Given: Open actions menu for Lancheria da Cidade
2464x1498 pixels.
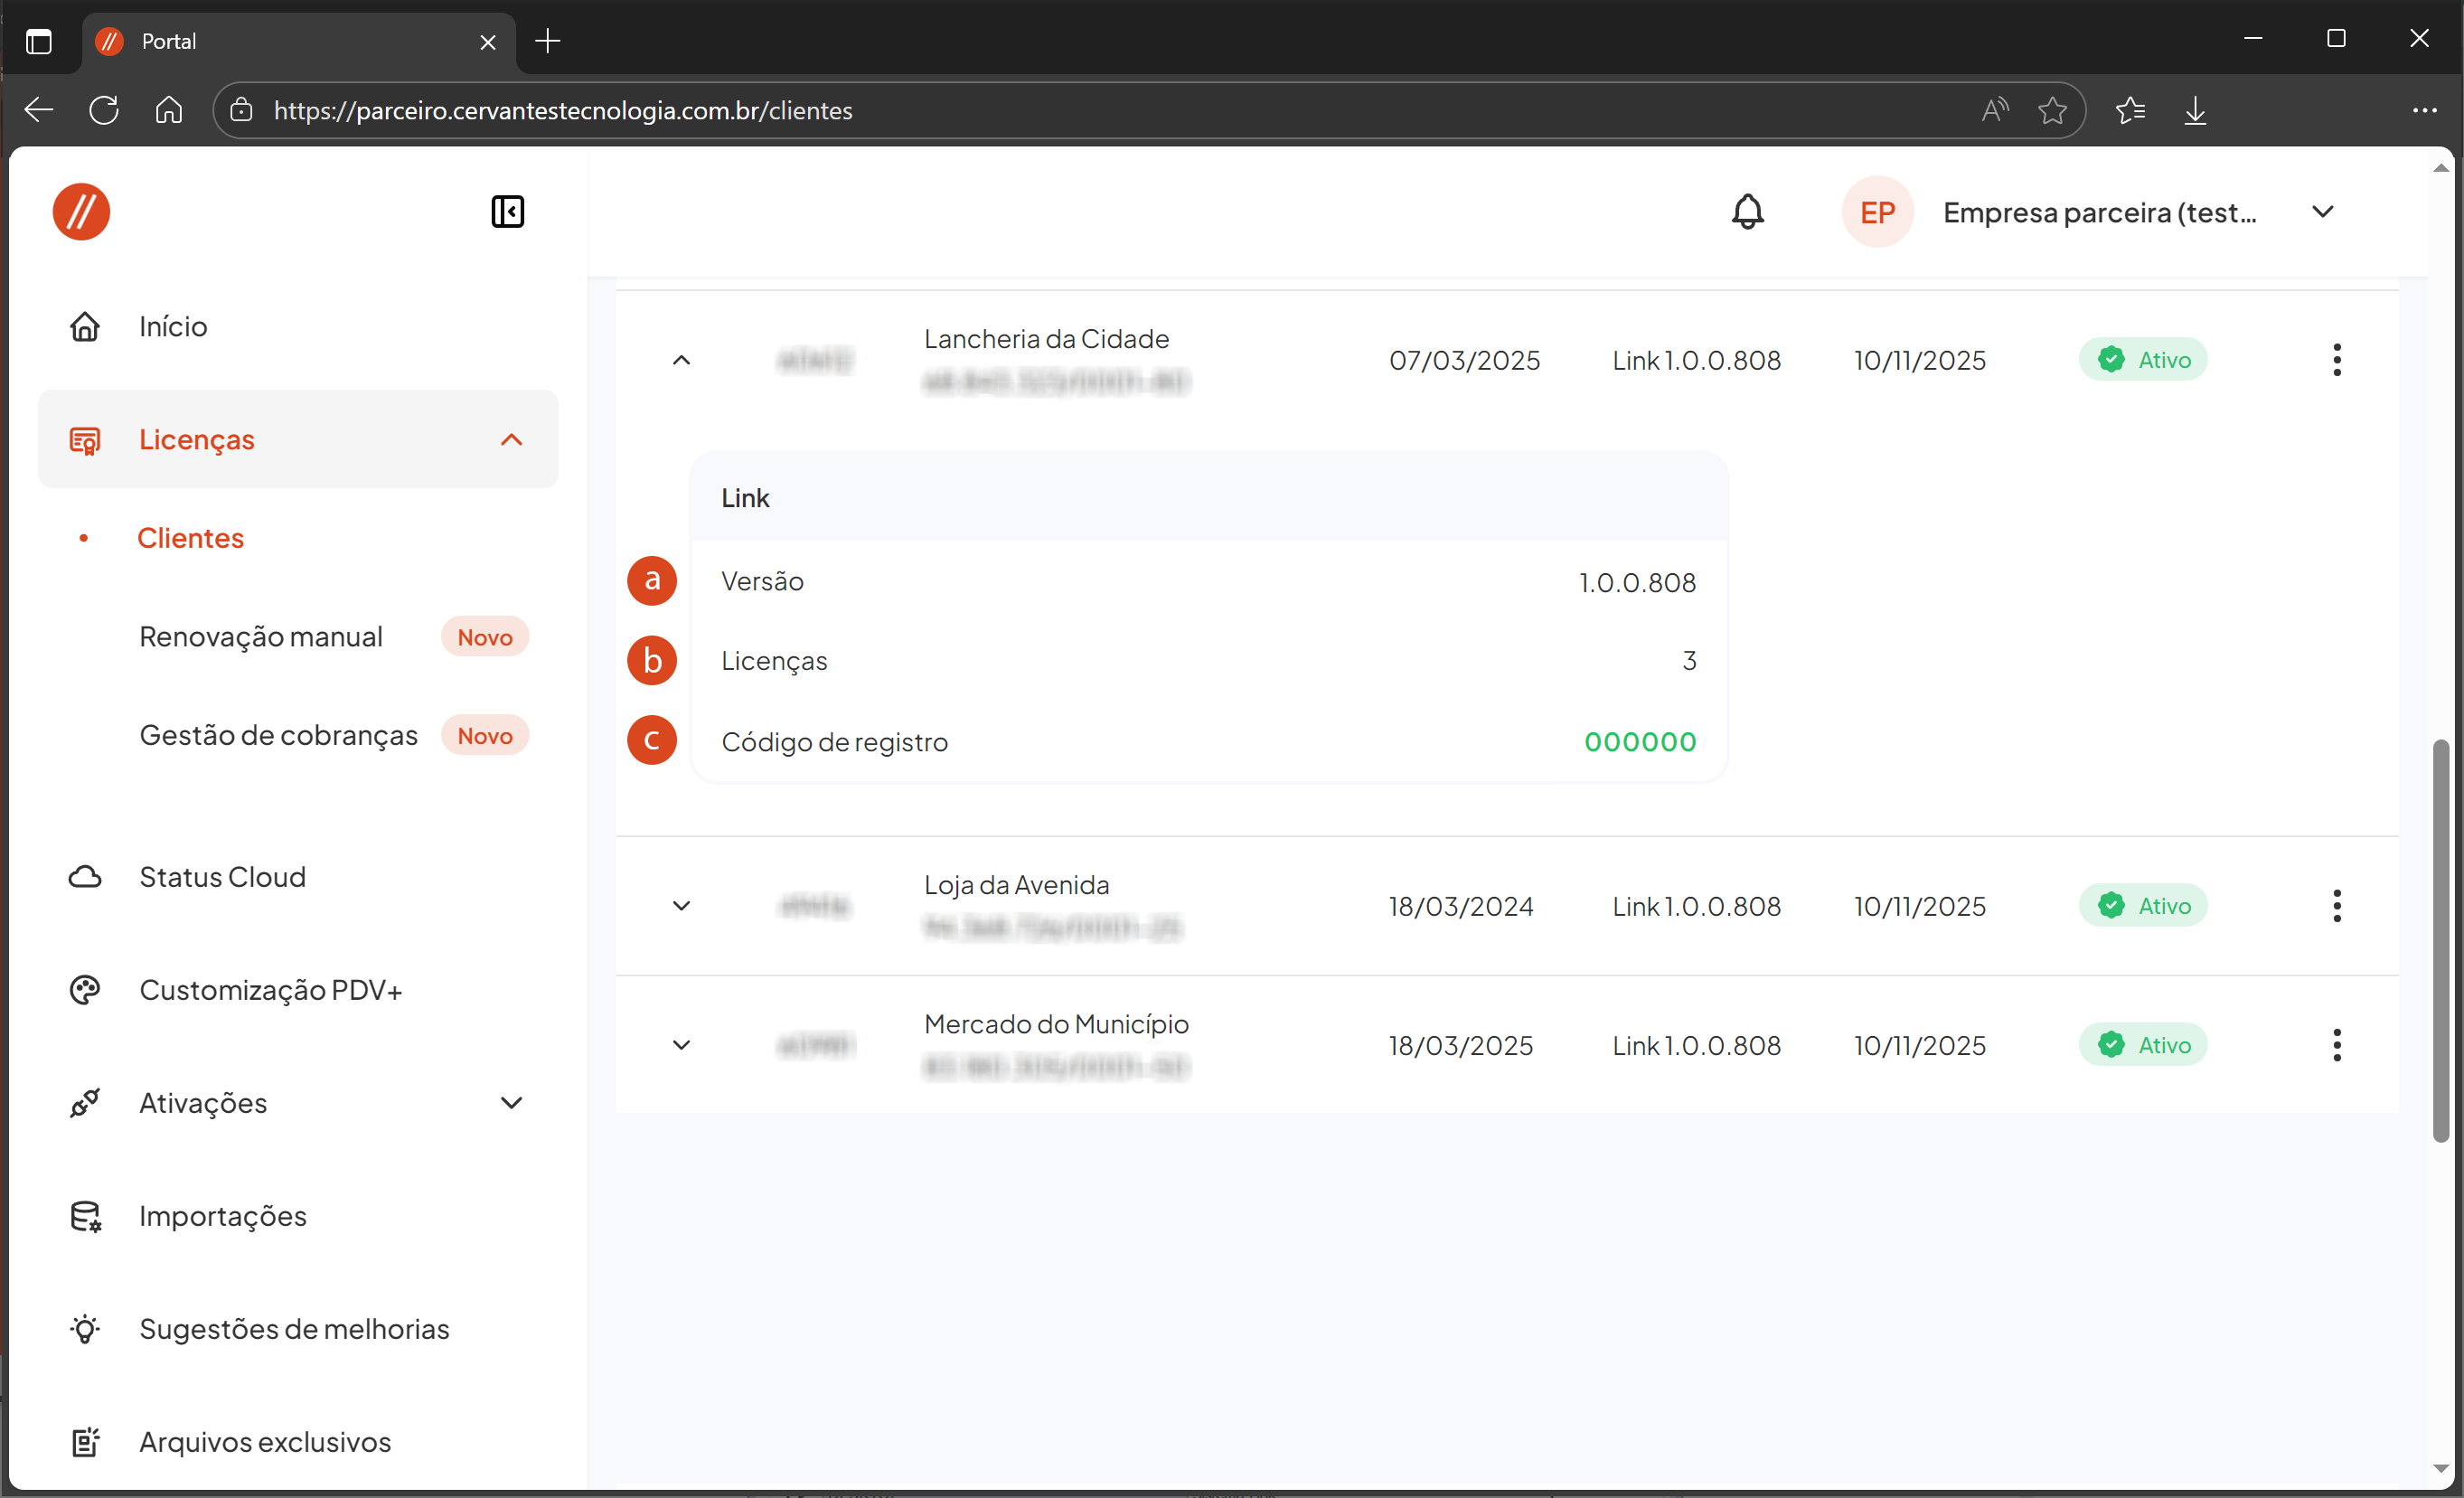Looking at the screenshot, I should pos(2336,360).
